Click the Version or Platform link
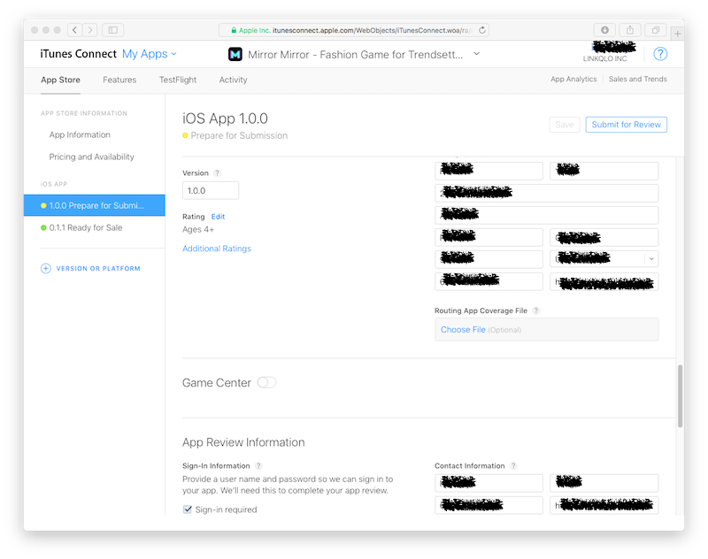Viewport: 708px width, 559px height. pos(98,269)
